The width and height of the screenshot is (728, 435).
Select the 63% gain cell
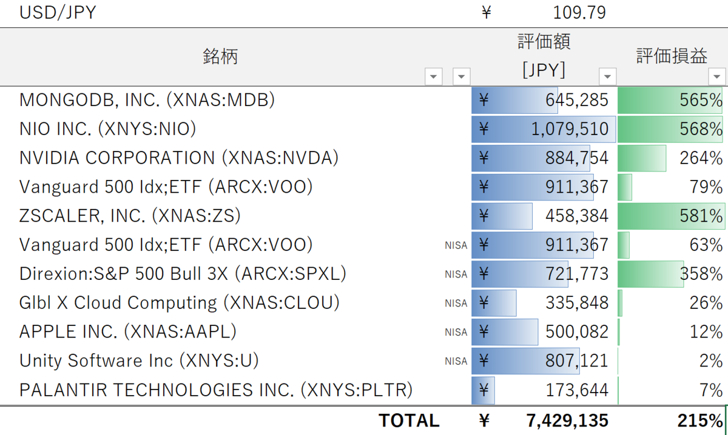coord(672,245)
